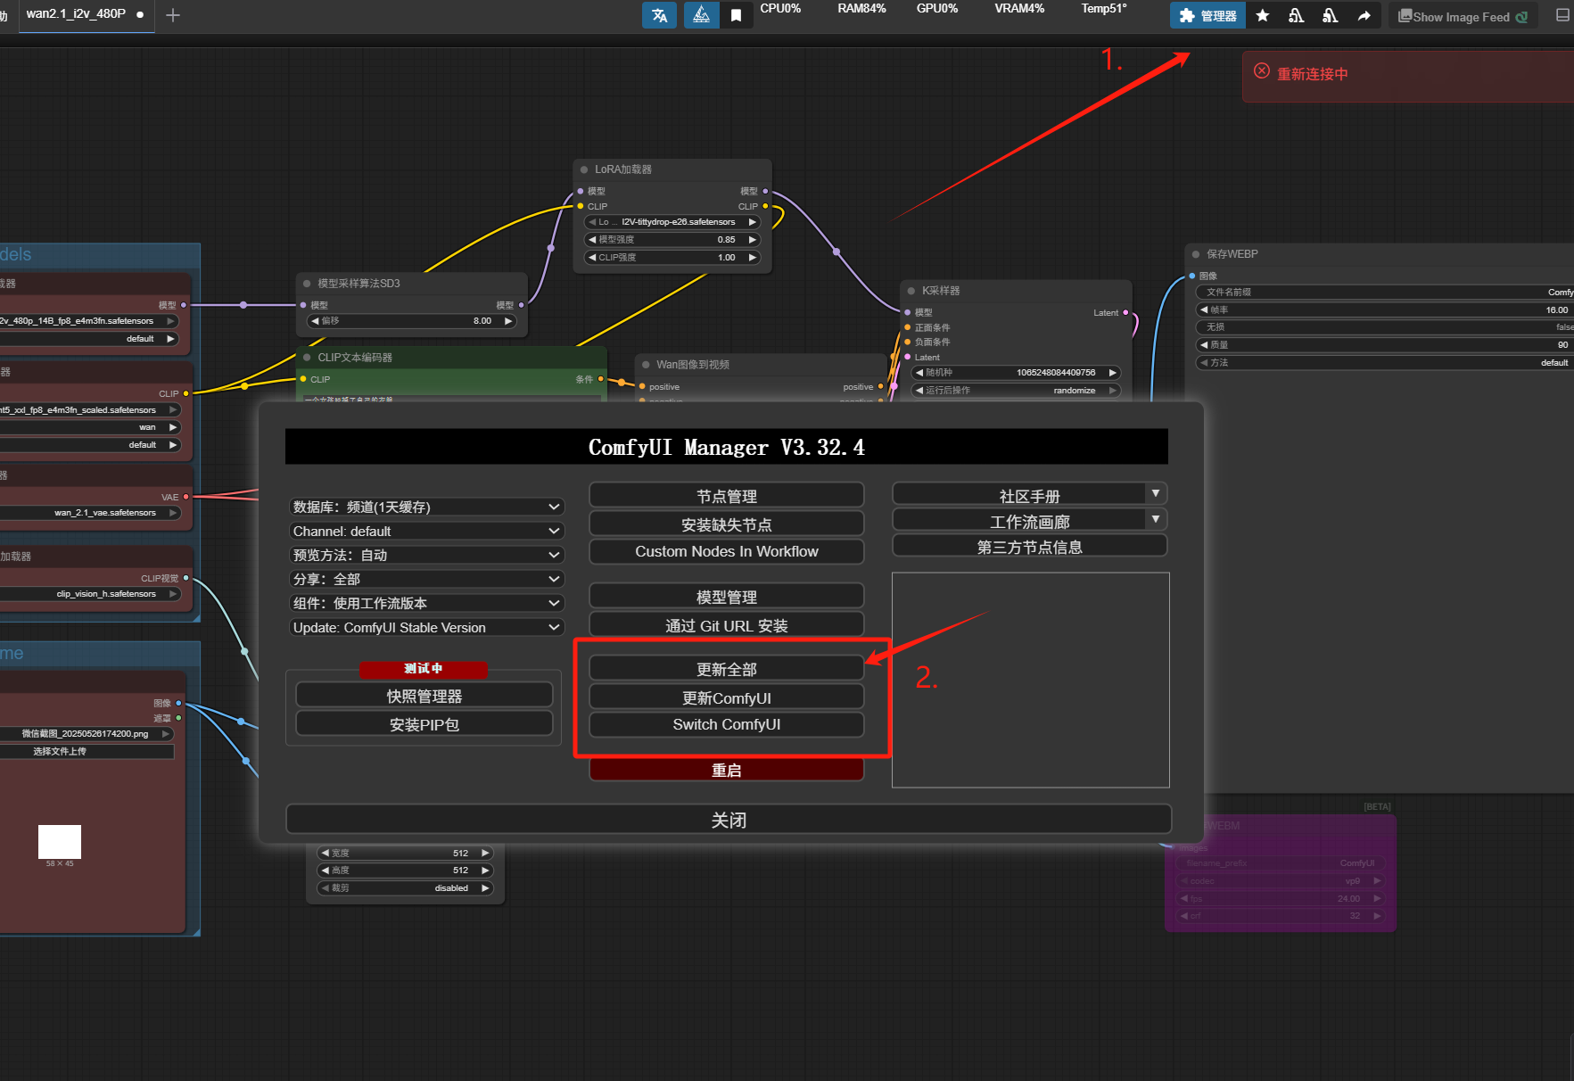Open the 管理器 puzzle-piece Manager button
This screenshot has height=1081, width=1574.
click(x=1207, y=15)
